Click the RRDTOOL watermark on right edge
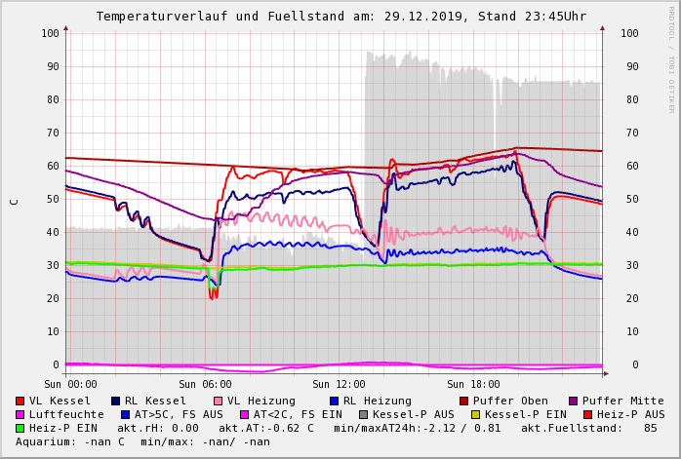This screenshot has height=459, width=681. (x=671, y=58)
